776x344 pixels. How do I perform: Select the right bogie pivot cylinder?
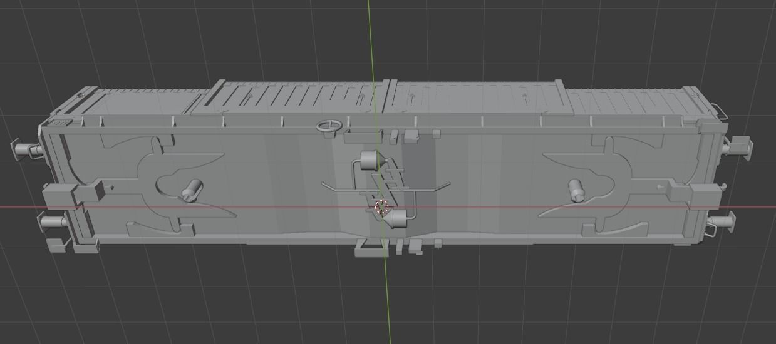(577, 190)
